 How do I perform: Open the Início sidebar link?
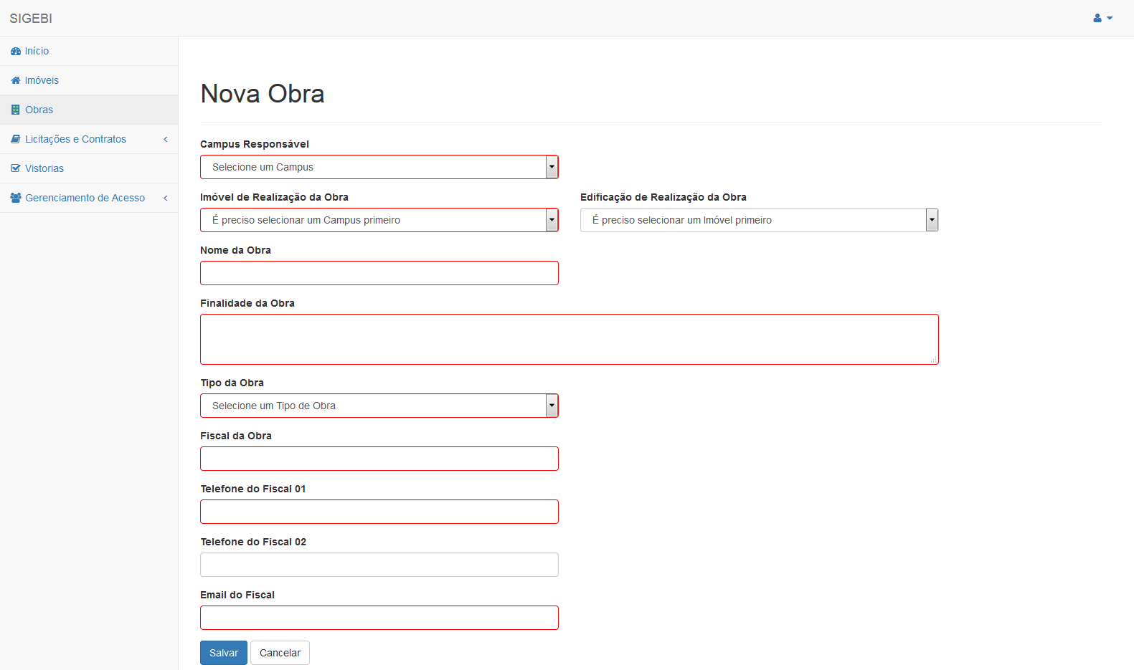[89, 51]
